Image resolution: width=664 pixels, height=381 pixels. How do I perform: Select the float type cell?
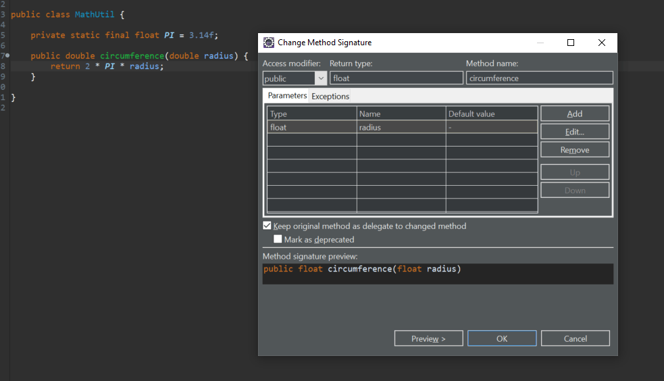point(312,127)
